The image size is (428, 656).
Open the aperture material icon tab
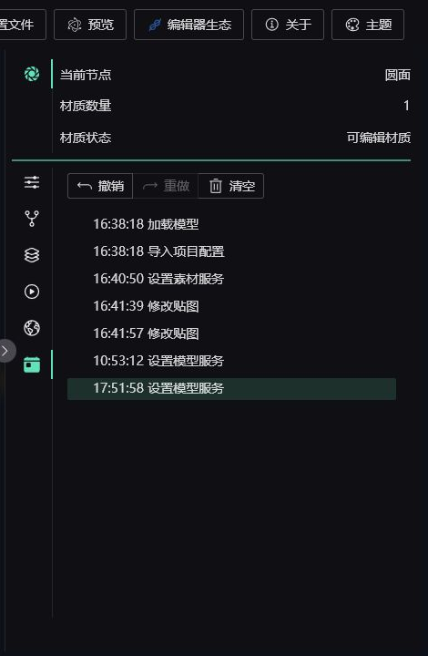(x=32, y=74)
